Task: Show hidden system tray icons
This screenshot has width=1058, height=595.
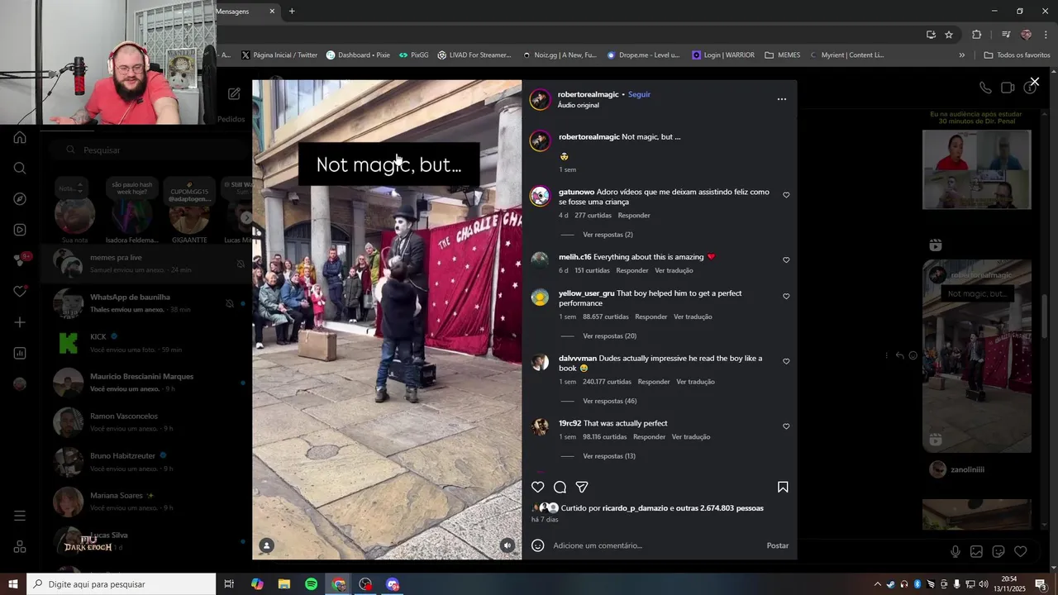Action: click(878, 584)
